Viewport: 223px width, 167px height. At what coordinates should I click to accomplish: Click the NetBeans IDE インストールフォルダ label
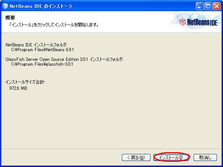tap(36, 45)
